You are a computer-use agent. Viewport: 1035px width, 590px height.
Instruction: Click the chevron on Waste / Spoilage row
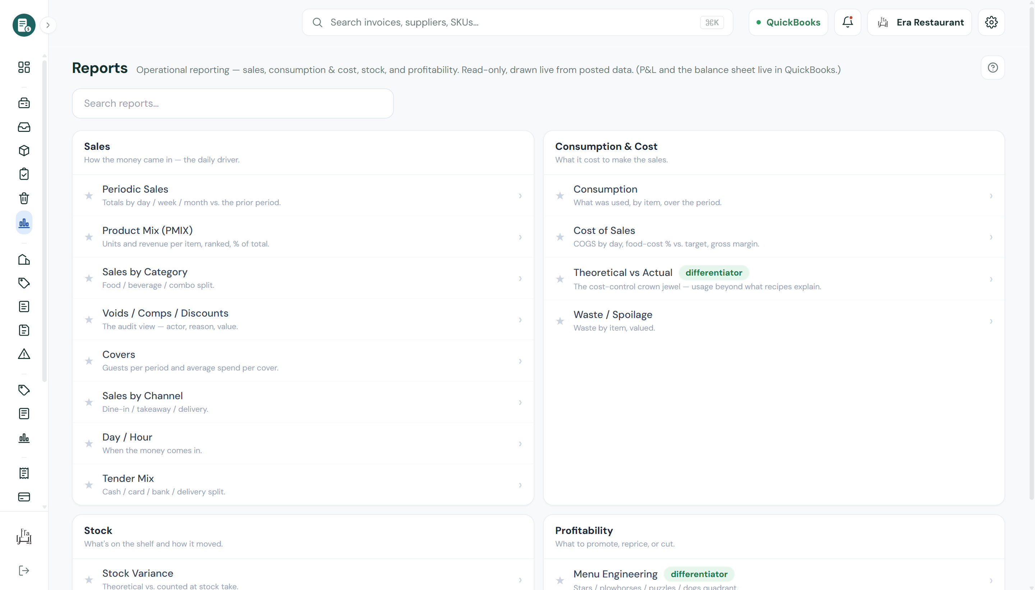pyautogui.click(x=991, y=321)
